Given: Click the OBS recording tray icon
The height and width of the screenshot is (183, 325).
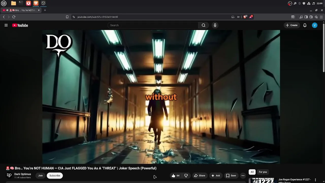Looking at the screenshot, I should pyautogui.click(x=290, y=3).
